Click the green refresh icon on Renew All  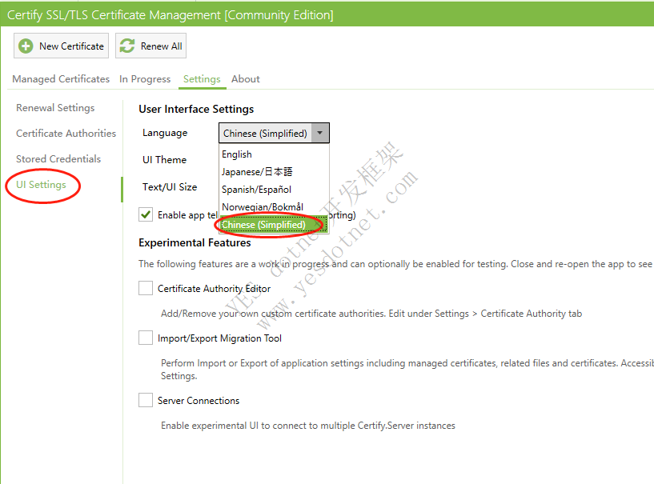pyautogui.click(x=127, y=46)
